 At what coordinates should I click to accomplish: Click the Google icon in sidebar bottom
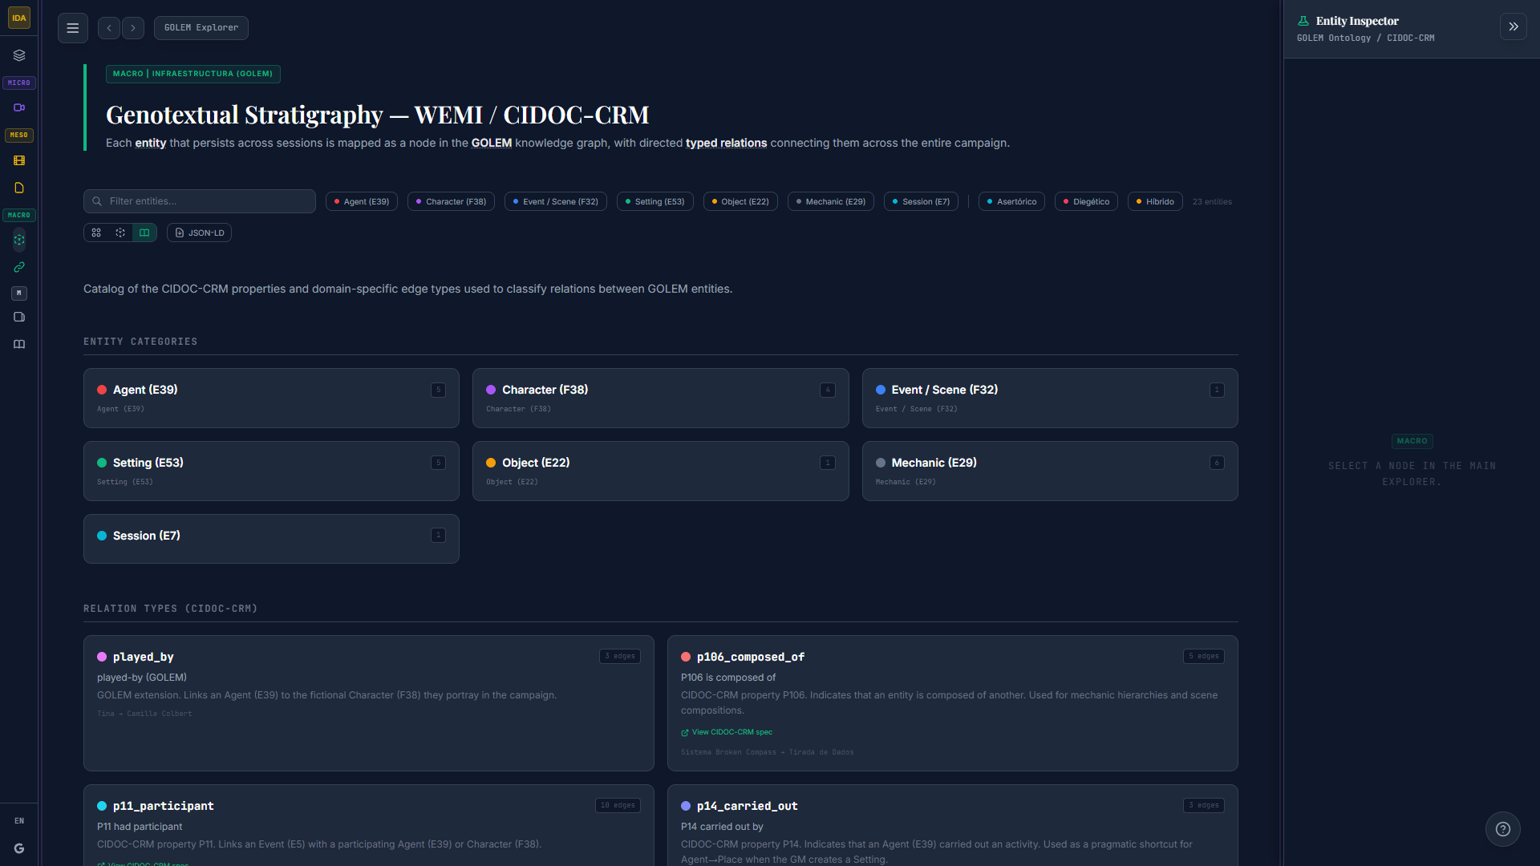19,848
